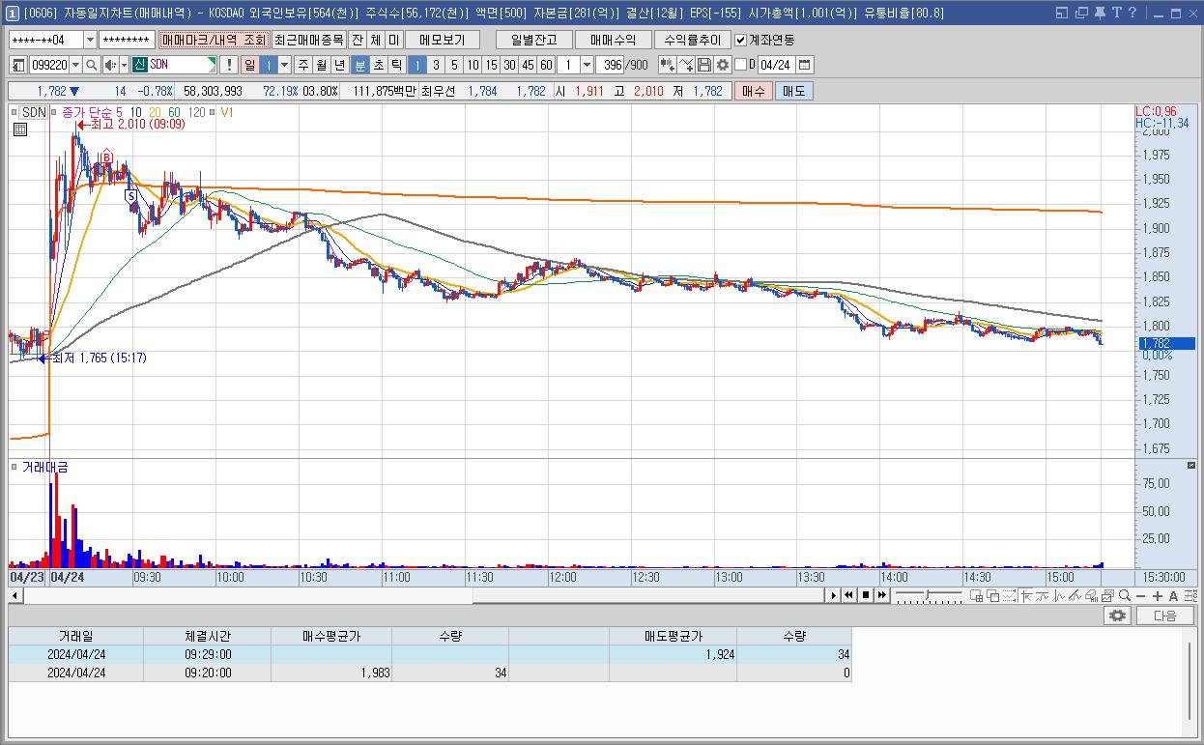Screen dimensions: 1204x745
Task: Click 수익률추이 button
Action: click(692, 40)
